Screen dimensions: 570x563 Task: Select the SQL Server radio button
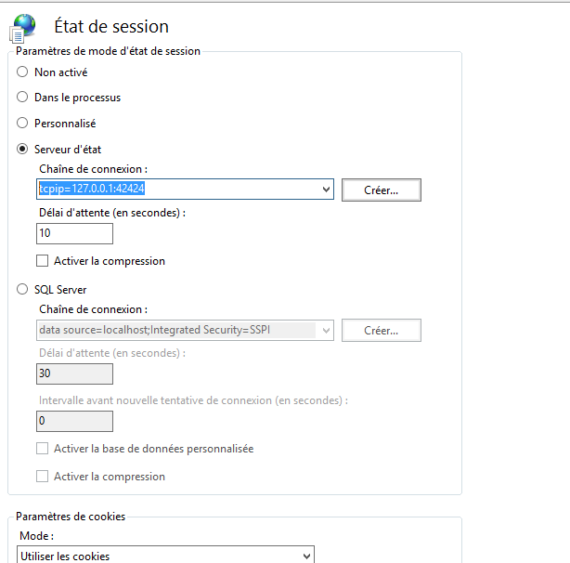[23, 290]
